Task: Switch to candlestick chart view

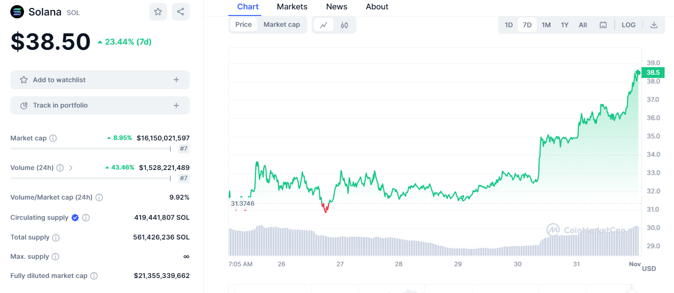Action: (x=344, y=25)
